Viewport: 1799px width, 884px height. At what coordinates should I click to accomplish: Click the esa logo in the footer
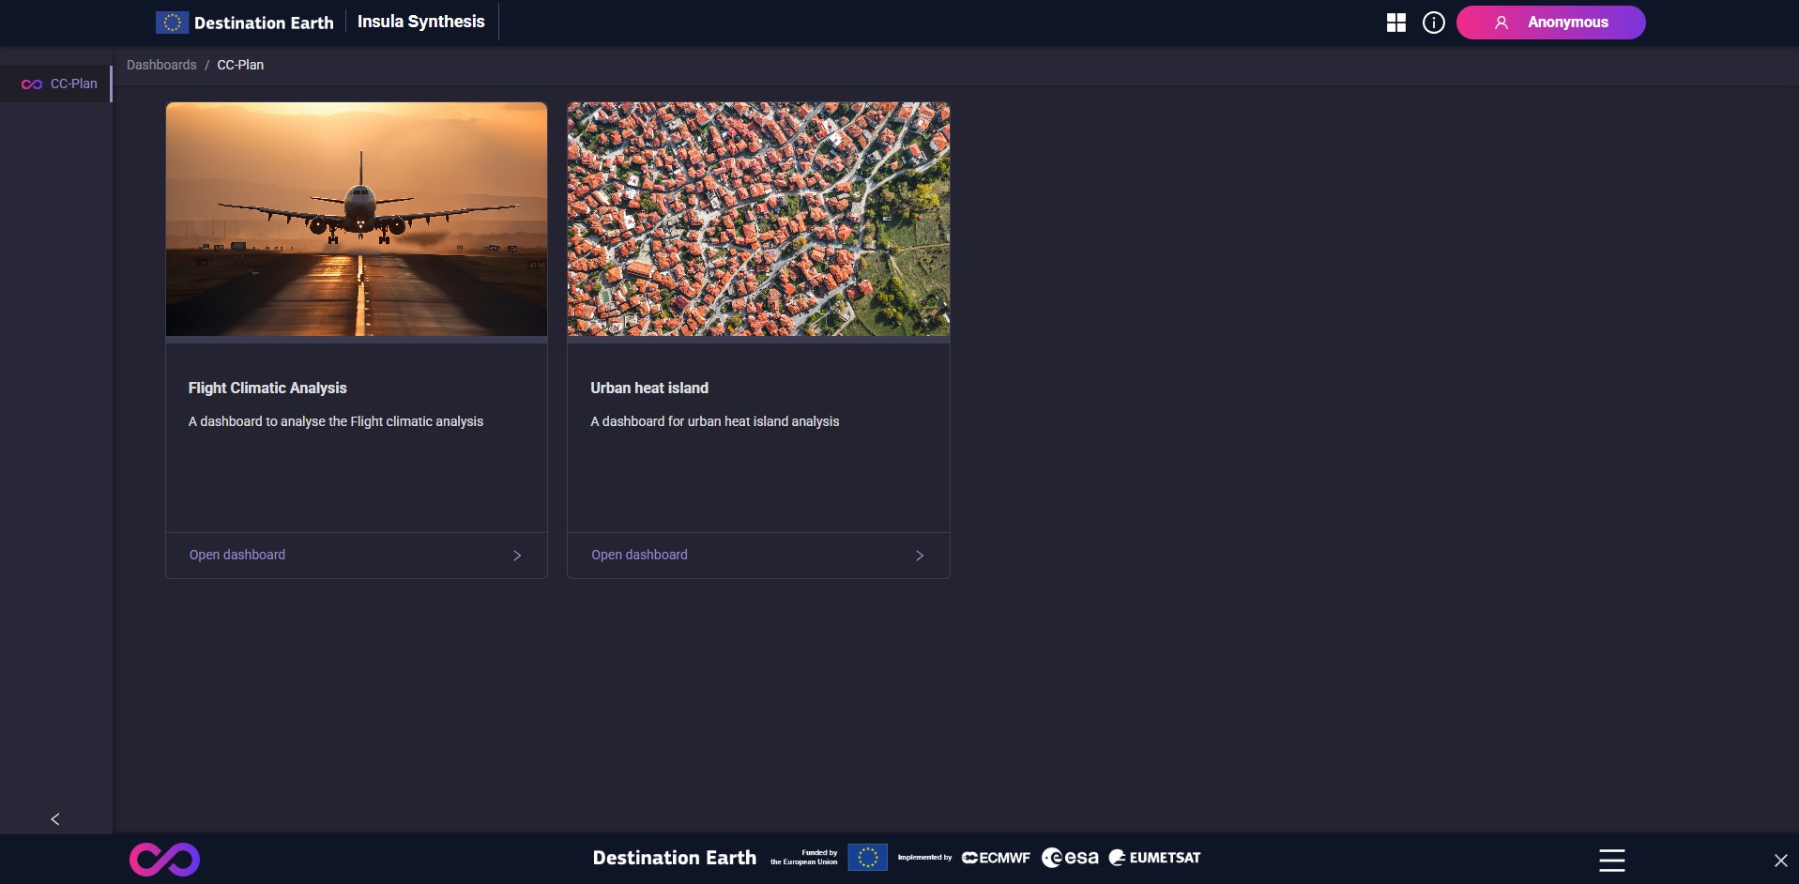point(1070,857)
